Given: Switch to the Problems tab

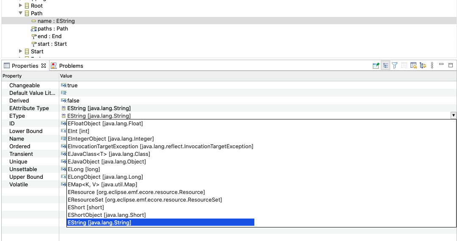Looking at the screenshot, I should [x=71, y=66].
